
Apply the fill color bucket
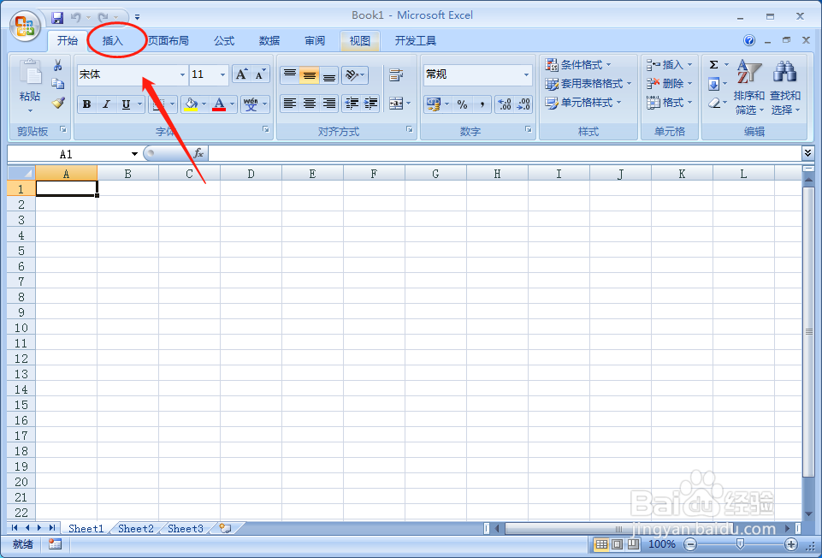191,104
